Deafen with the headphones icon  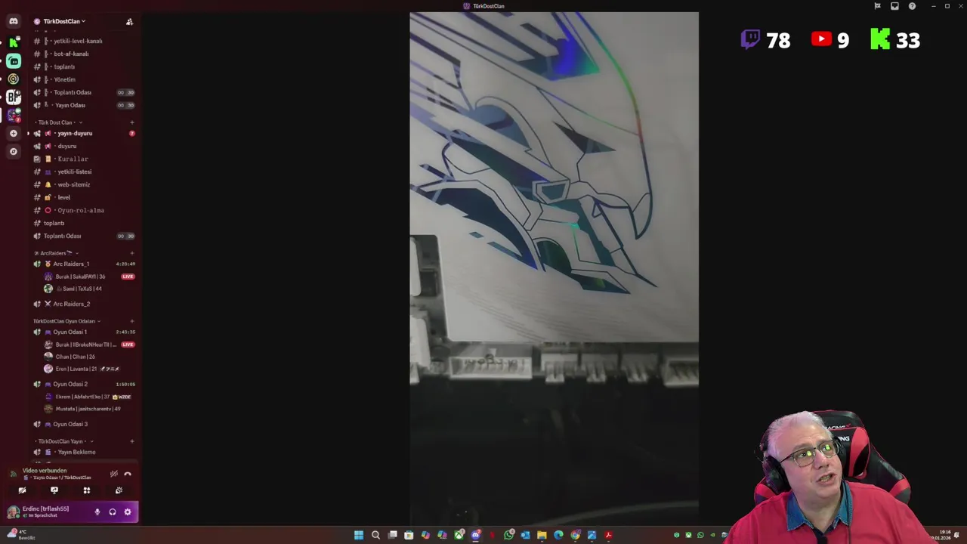click(113, 512)
